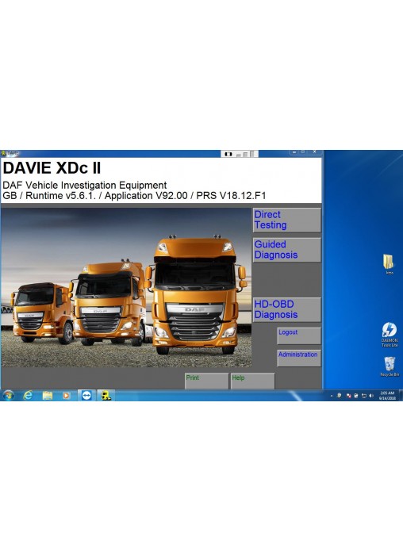The width and height of the screenshot is (403, 552).
Task: Switch to TeamViewer on taskbar
Action: point(86,395)
